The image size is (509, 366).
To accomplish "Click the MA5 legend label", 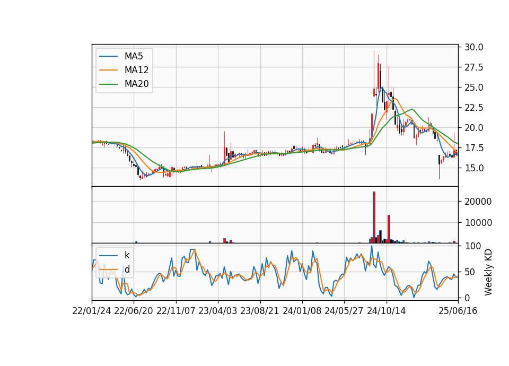I will pos(134,56).
